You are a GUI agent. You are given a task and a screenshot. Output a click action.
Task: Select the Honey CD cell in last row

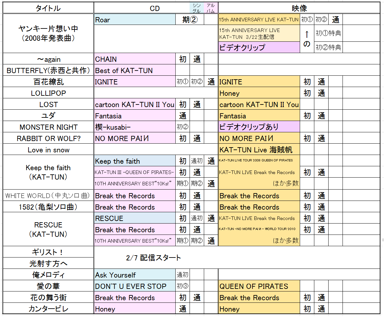click(135, 309)
